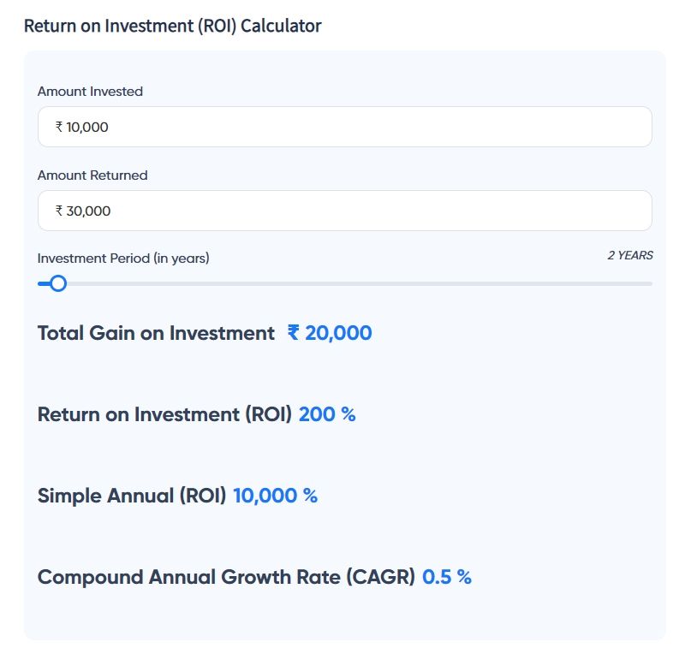
Task: Click the "2 YEARS" period indicator
Action: pos(629,255)
